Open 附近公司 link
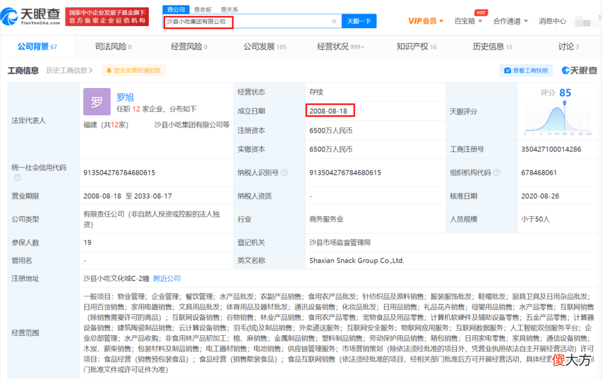 167,279
